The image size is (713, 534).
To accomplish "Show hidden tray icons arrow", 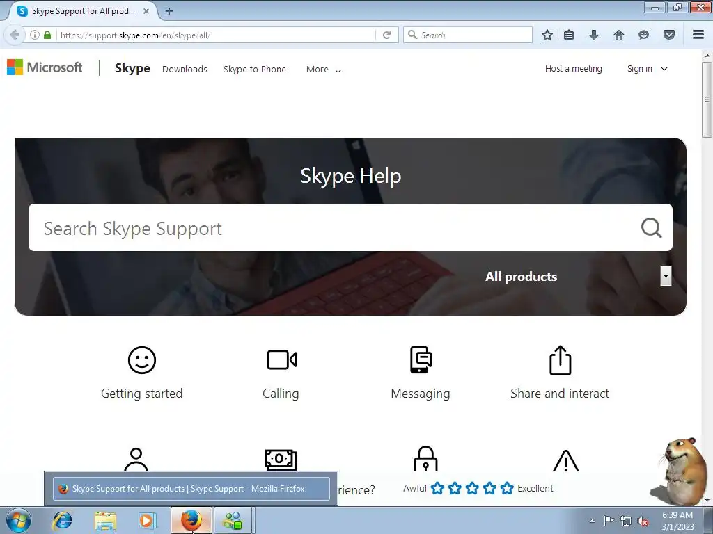I will tap(592, 521).
